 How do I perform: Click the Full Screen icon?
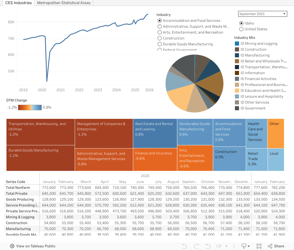coord(259,246)
